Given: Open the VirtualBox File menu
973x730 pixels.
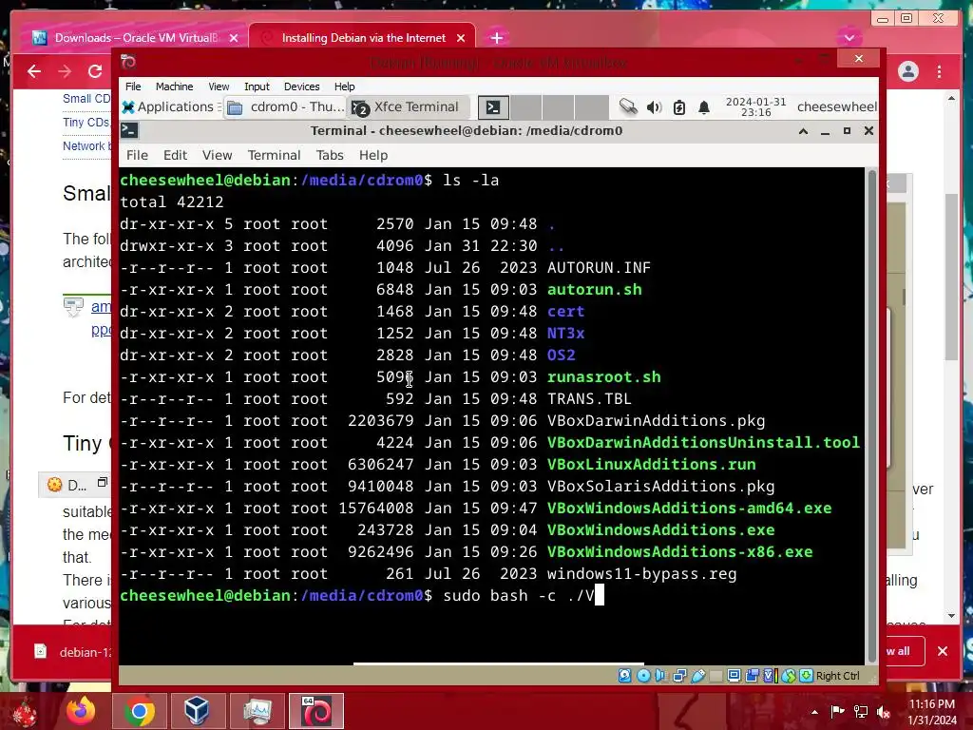Looking at the screenshot, I should [x=133, y=86].
